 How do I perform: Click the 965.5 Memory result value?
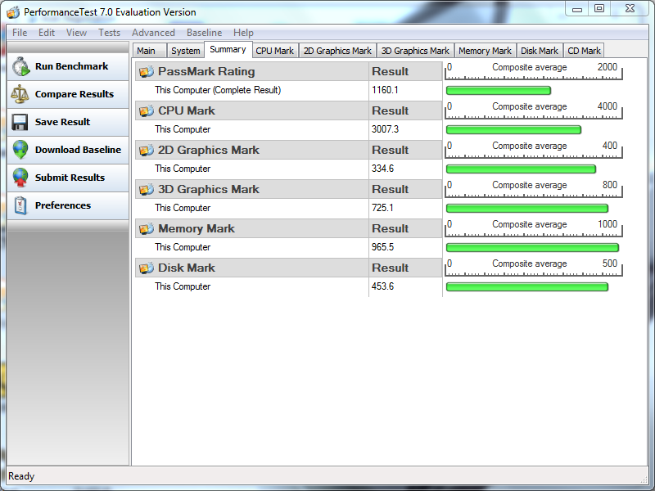tap(382, 247)
